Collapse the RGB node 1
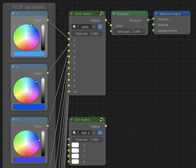The width and height of the screenshot is (196, 168). tap(13, 14)
